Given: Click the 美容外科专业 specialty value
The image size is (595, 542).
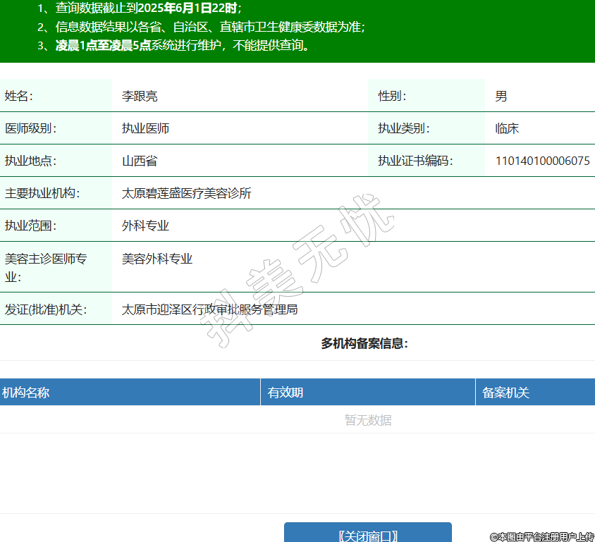Looking at the screenshot, I should (157, 259).
